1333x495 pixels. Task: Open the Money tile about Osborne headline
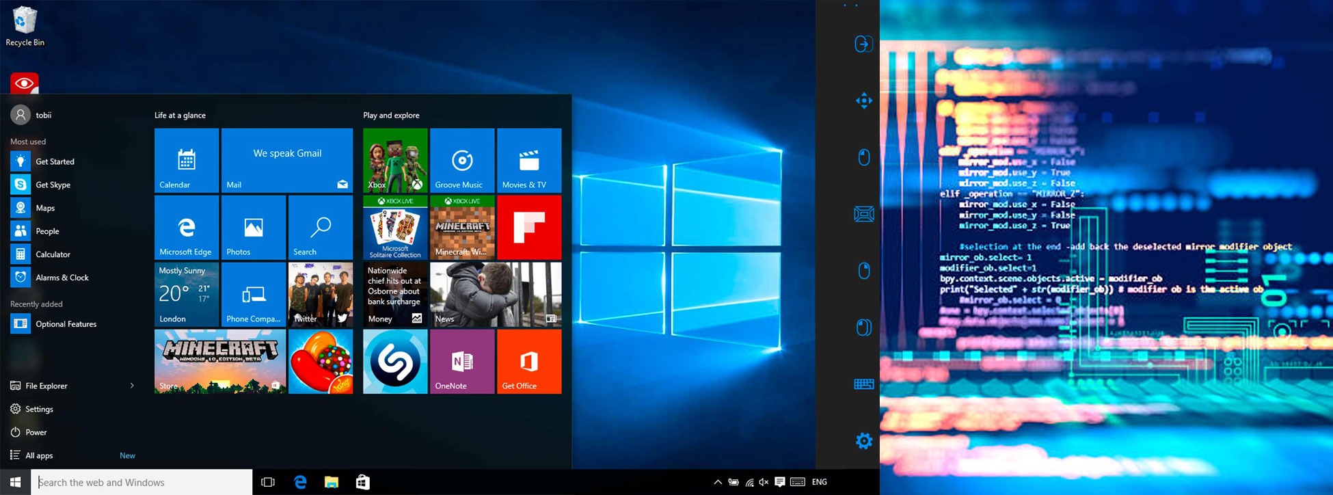click(395, 295)
